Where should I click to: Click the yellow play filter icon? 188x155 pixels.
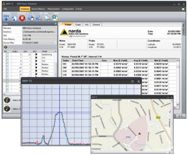(x=6, y=47)
